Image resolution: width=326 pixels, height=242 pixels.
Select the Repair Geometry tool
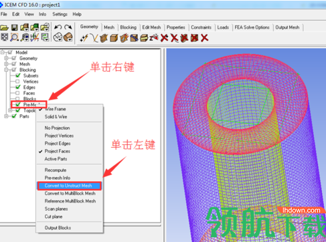[x=134, y=38]
